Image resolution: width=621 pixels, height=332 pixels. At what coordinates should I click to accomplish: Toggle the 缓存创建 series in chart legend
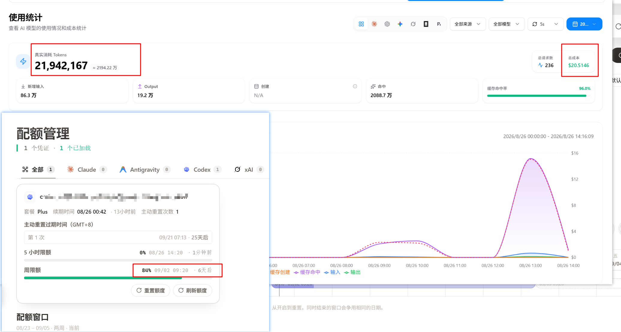coord(280,272)
